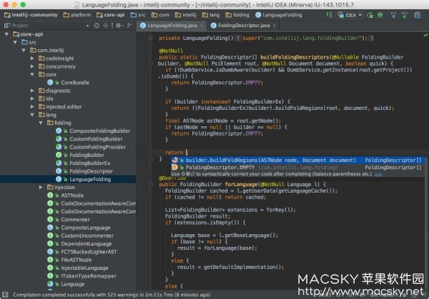The image size is (429, 299).
Task: Click the Hide Project panel icon
Action: (129, 26)
